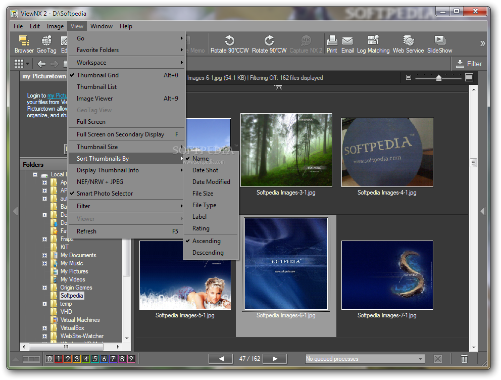The width and height of the screenshot is (501, 380).
Task: Go forward with the right arrow icon
Action: (55, 64)
